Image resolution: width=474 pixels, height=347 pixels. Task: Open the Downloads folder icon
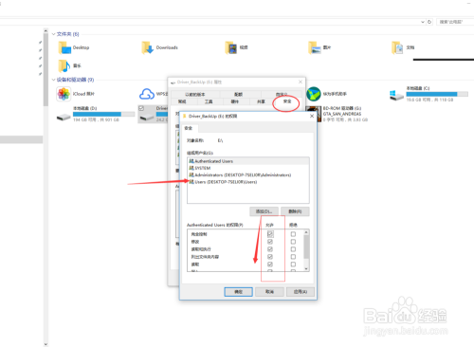coord(148,48)
